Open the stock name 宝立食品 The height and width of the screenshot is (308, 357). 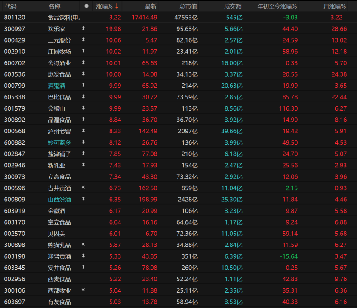tap(59, 222)
